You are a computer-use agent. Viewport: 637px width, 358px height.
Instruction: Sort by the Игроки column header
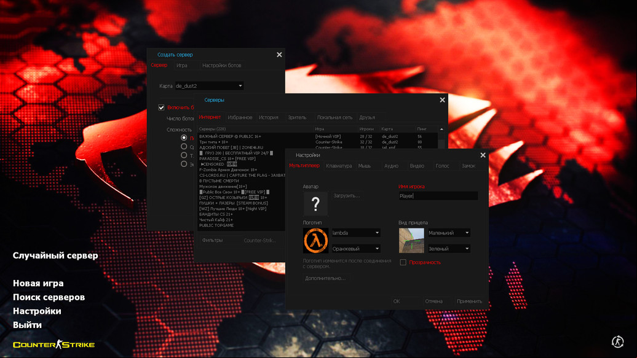point(369,129)
